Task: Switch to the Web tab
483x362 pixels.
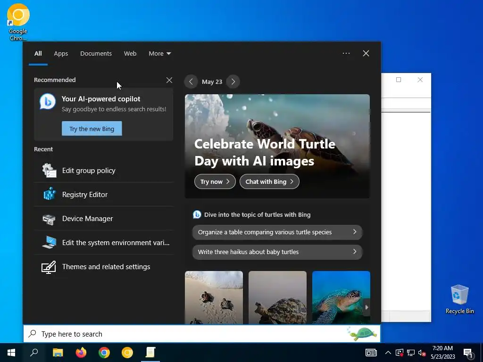Action: [130, 54]
